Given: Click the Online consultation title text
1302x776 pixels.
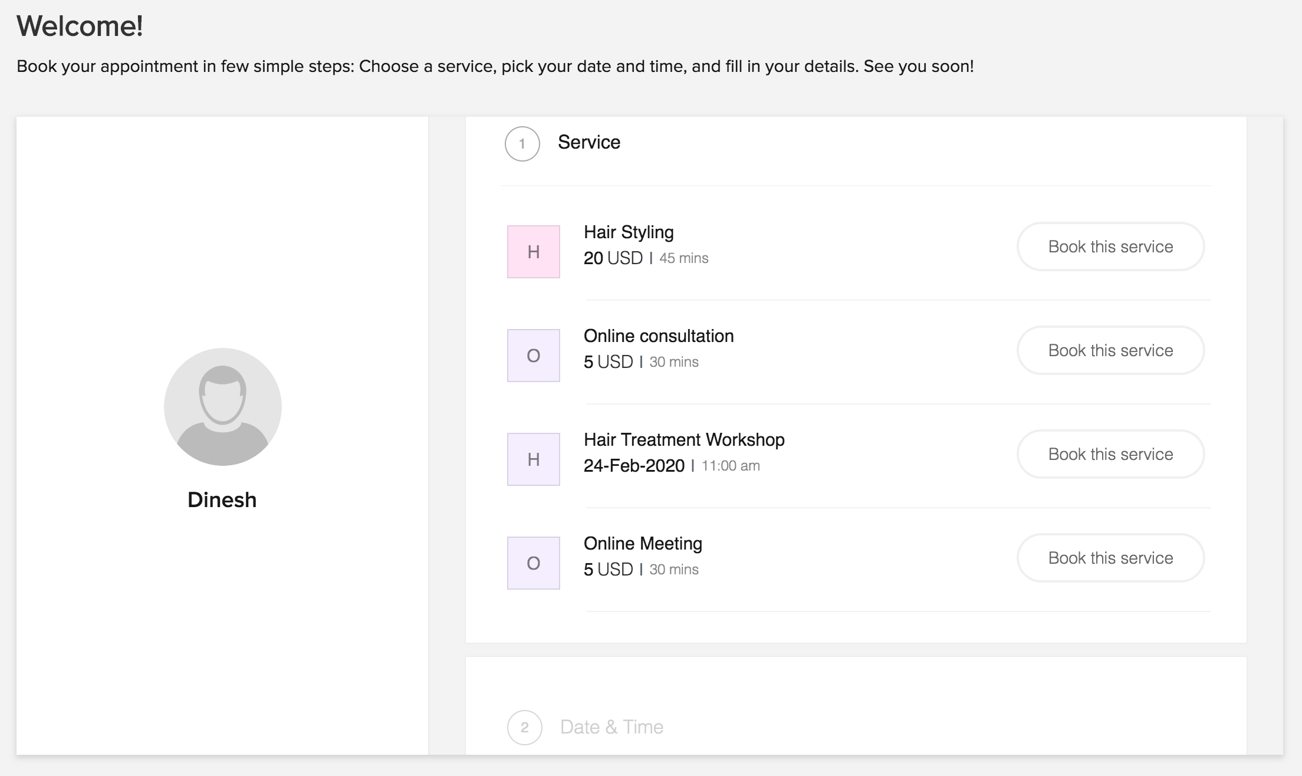Looking at the screenshot, I should (x=659, y=336).
